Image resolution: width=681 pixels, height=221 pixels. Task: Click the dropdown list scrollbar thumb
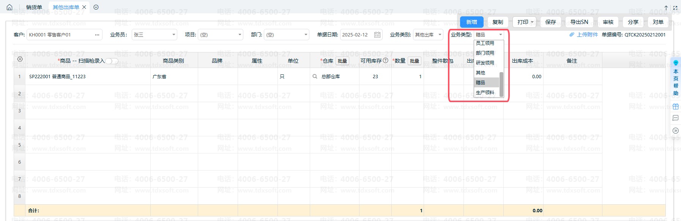click(501, 84)
